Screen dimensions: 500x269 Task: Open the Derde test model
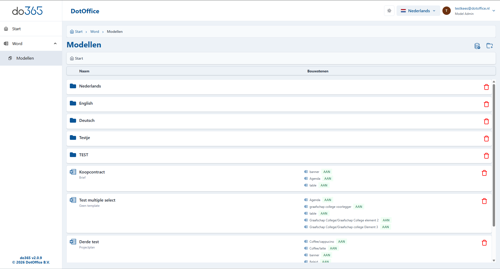89,242
